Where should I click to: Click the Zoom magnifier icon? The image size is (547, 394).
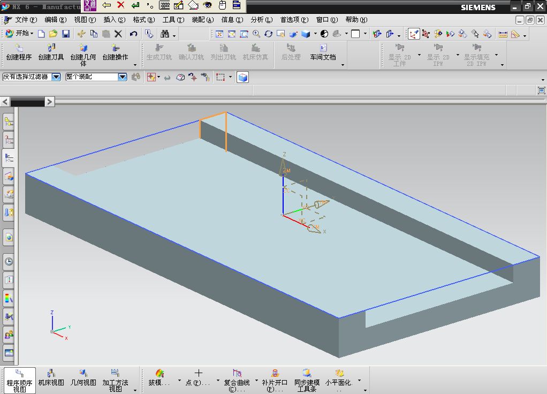pyautogui.click(x=256, y=34)
